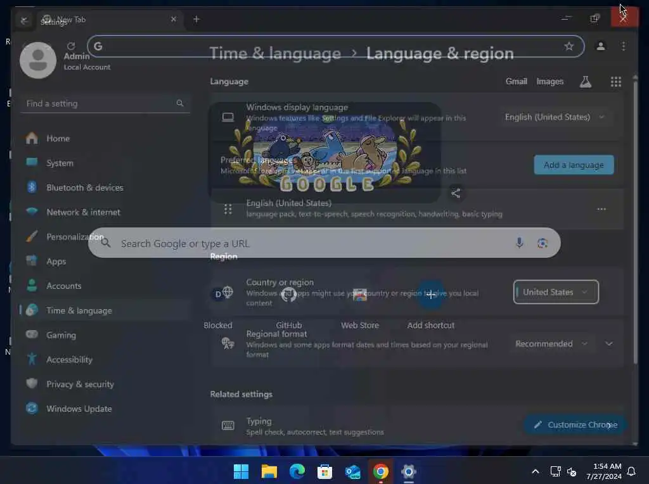Screen dimensions: 649x484
Task: Open the Windows Start menu
Action: pyautogui.click(x=241, y=471)
